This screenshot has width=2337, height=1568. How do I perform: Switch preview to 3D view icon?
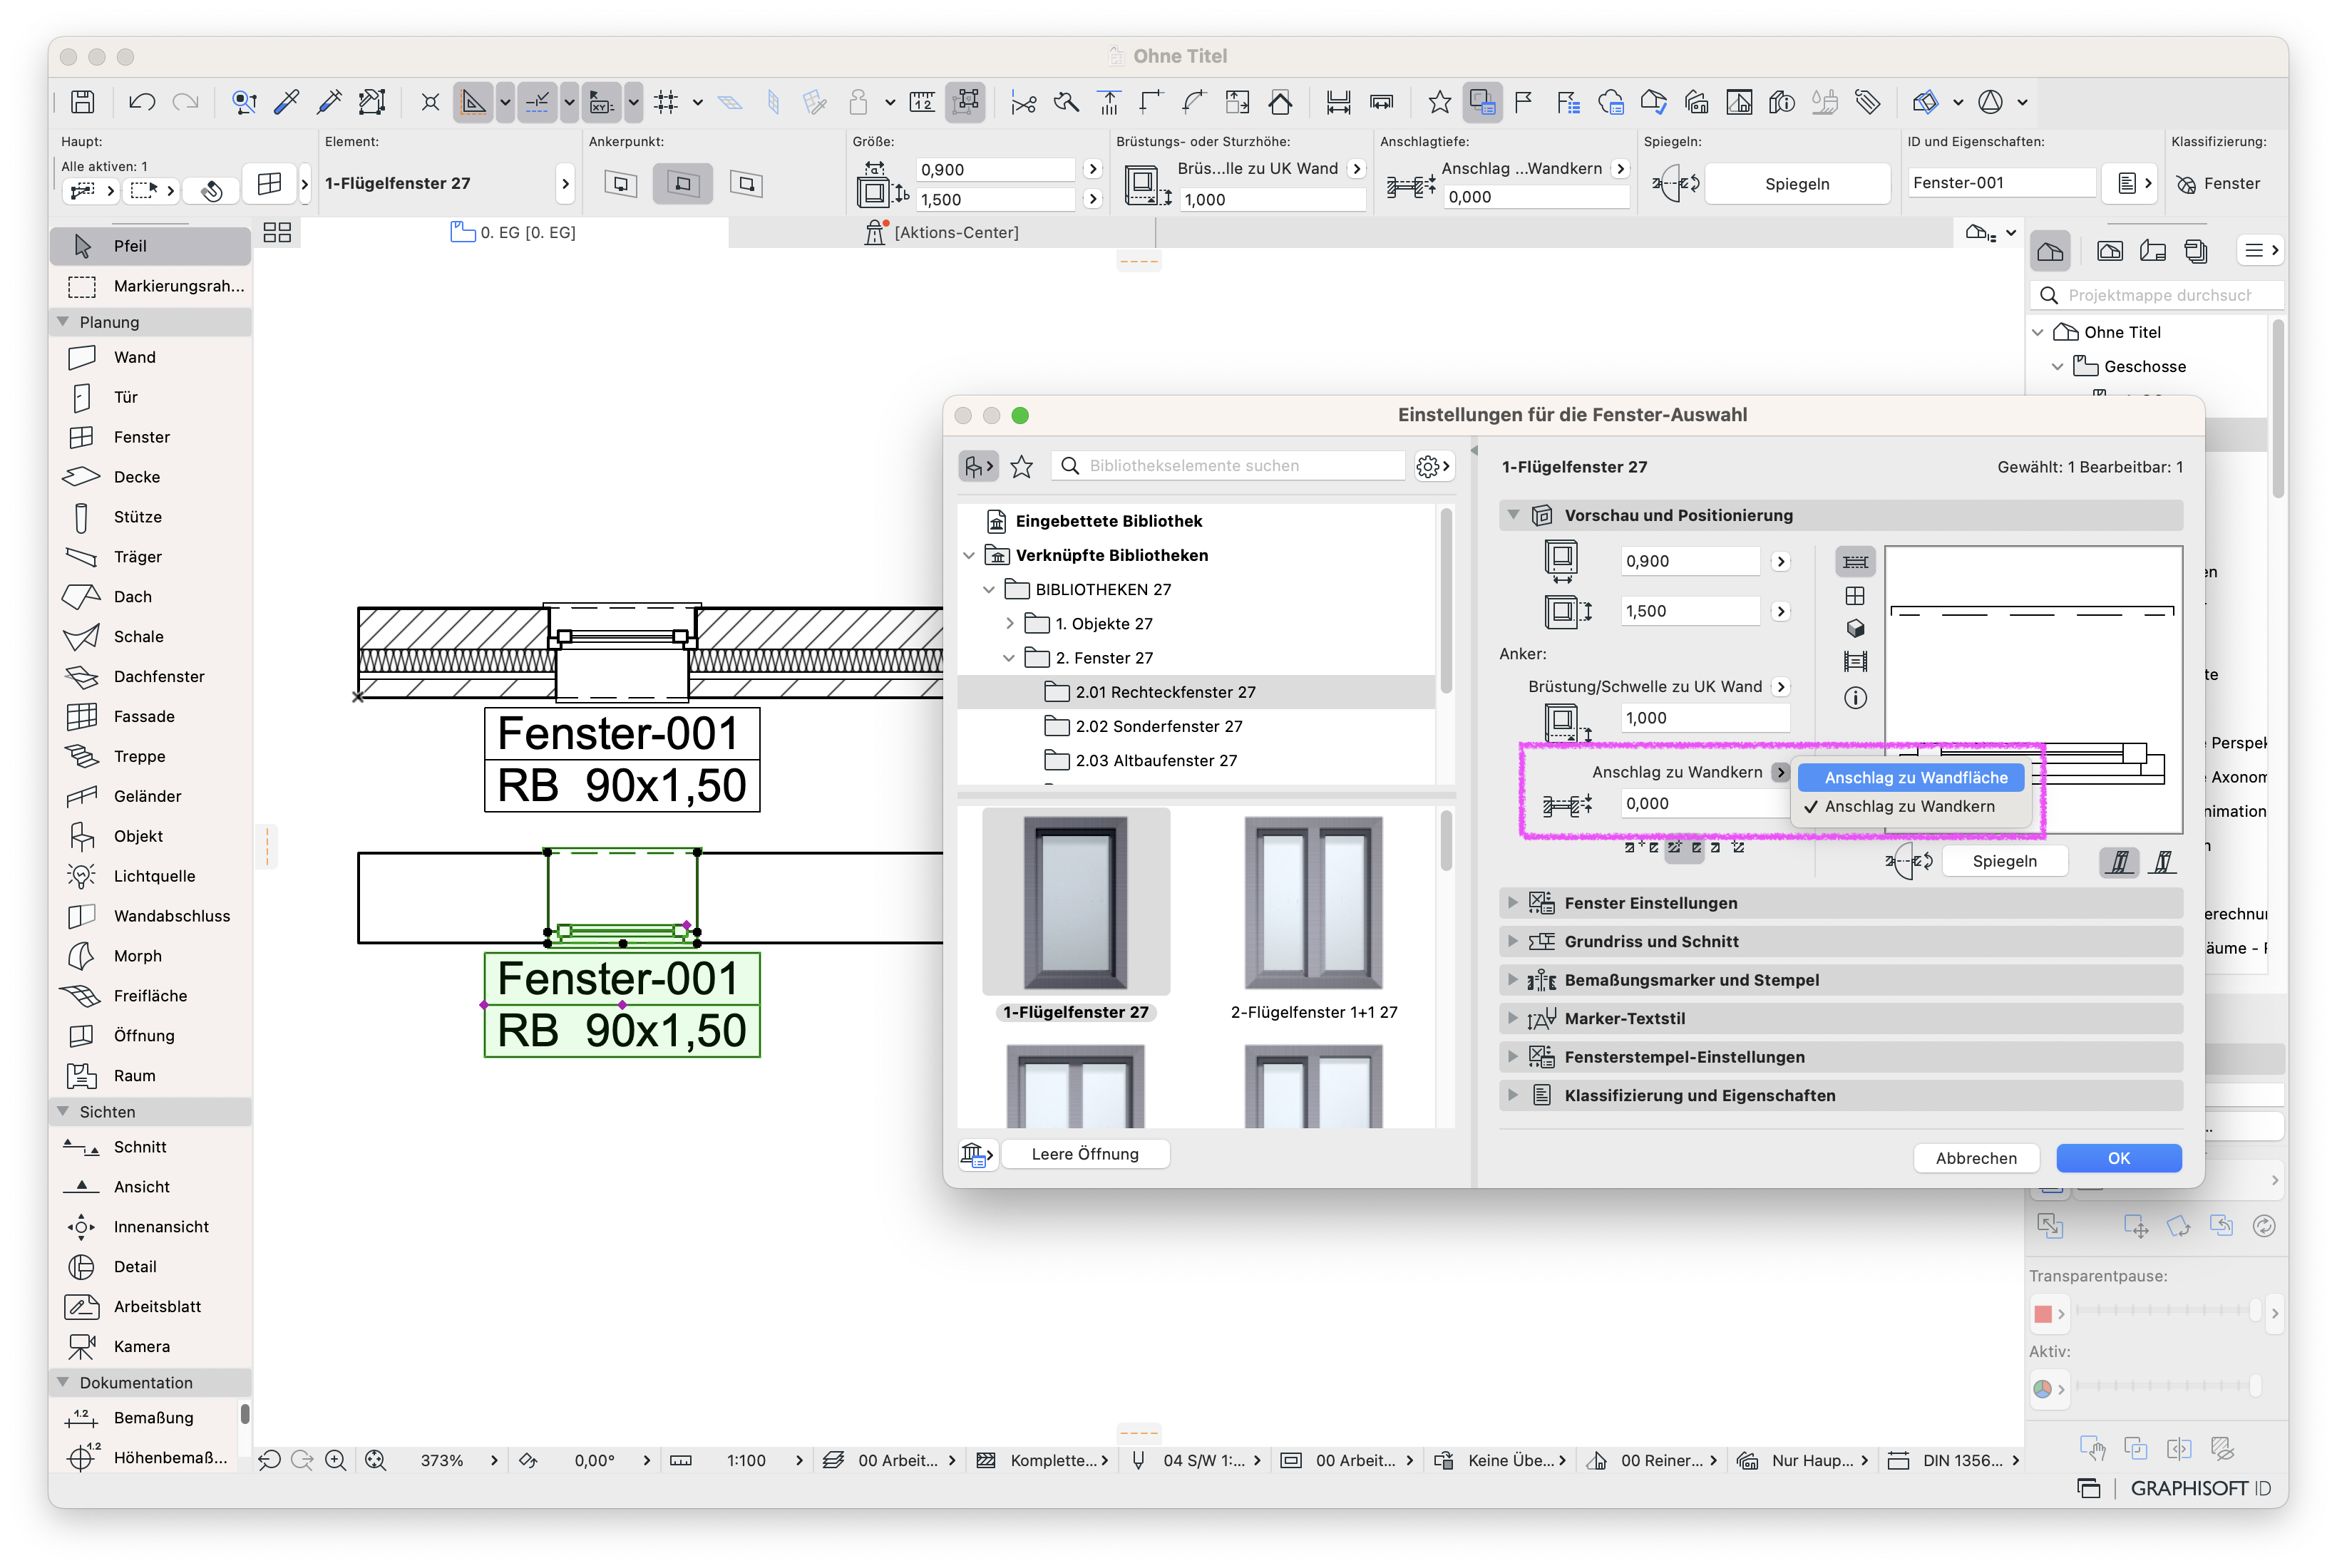pyautogui.click(x=1855, y=629)
